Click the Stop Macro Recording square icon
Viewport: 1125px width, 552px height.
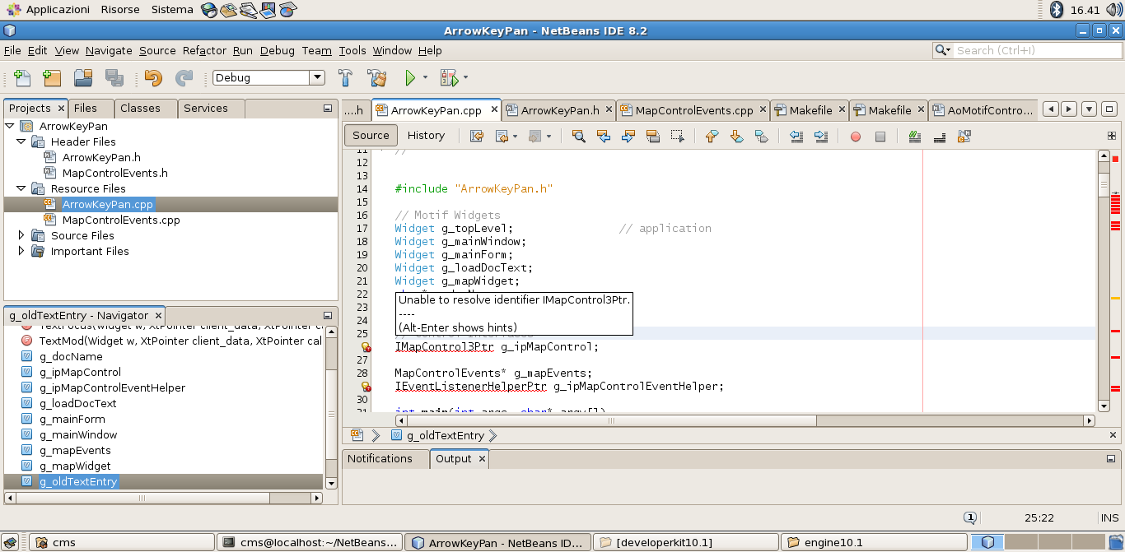(x=880, y=137)
